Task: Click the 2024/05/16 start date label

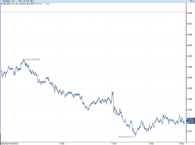Action: [9, 143]
